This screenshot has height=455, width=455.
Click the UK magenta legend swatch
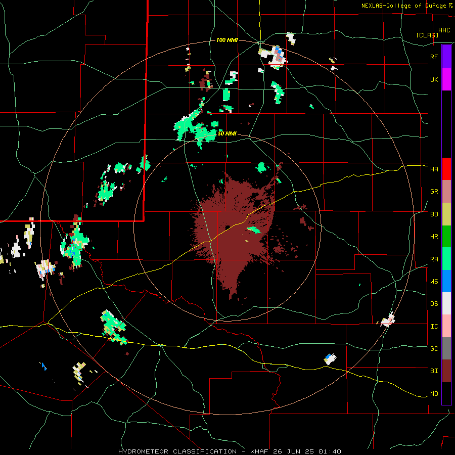point(446,79)
